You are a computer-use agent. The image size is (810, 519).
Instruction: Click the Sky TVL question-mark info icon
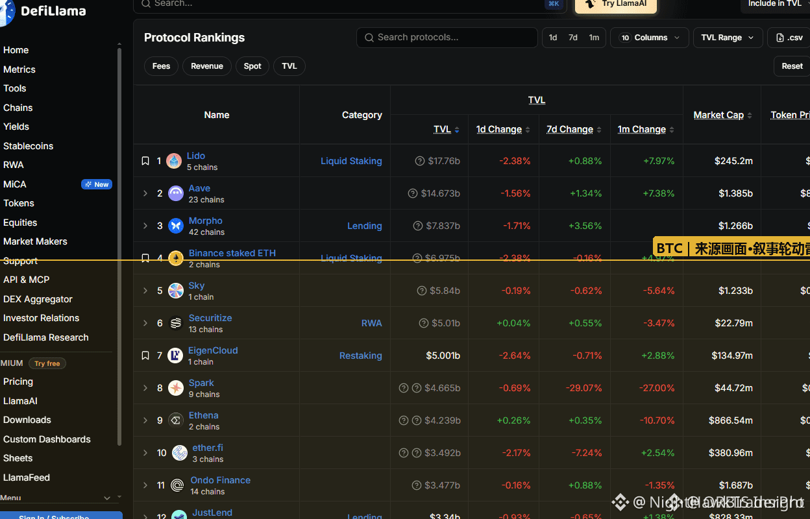422,291
